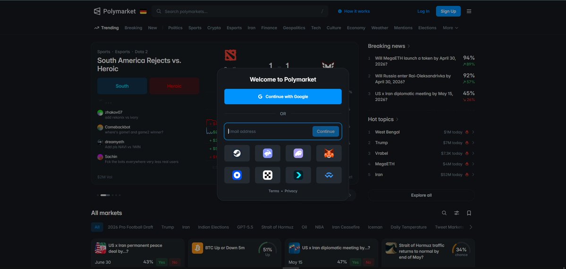The image size is (566, 269).
Task: Click the Heroic team logo
Action: point(328,66)
